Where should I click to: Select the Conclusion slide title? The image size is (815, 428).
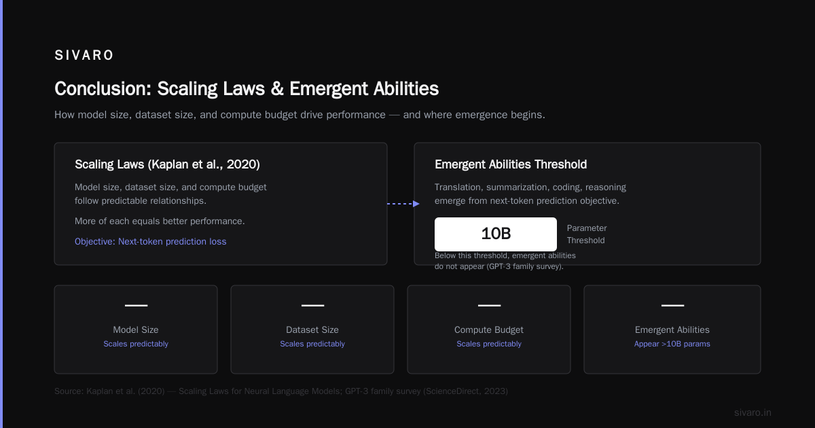click(x=247, y=89)
